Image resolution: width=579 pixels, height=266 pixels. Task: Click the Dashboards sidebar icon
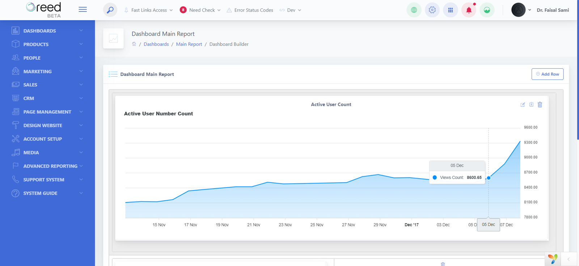(x=15, y=31)
